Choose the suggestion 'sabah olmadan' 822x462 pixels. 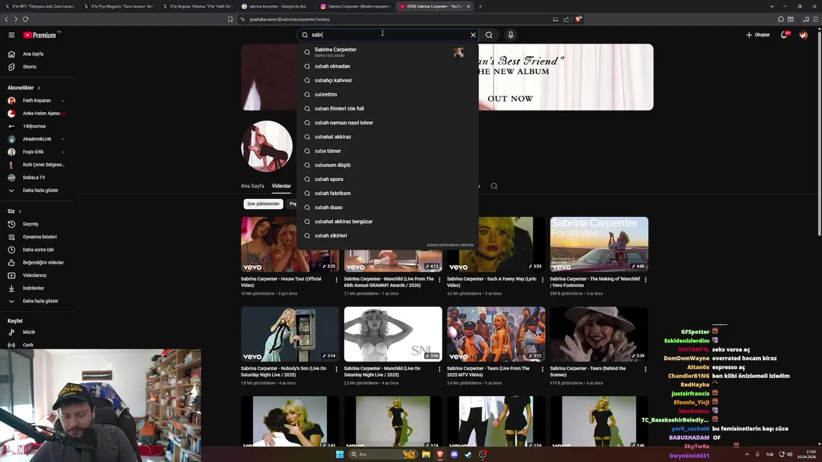pos(387,66)
